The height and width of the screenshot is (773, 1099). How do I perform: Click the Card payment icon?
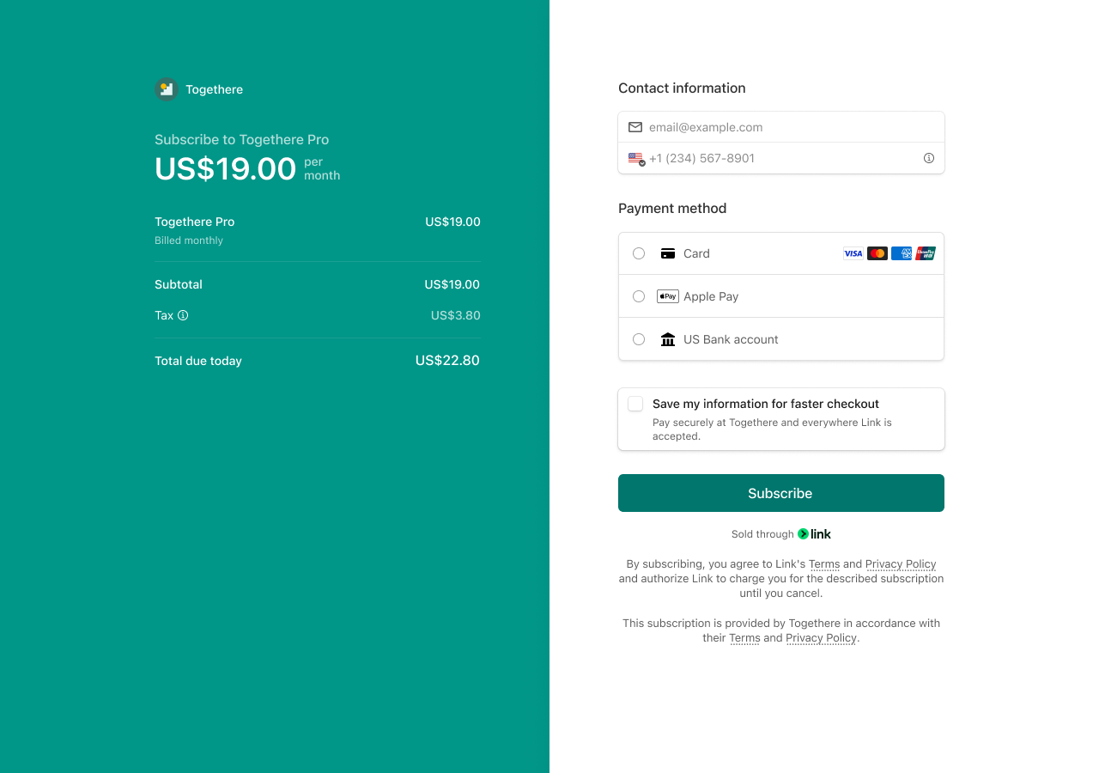[x=668, y=253]
